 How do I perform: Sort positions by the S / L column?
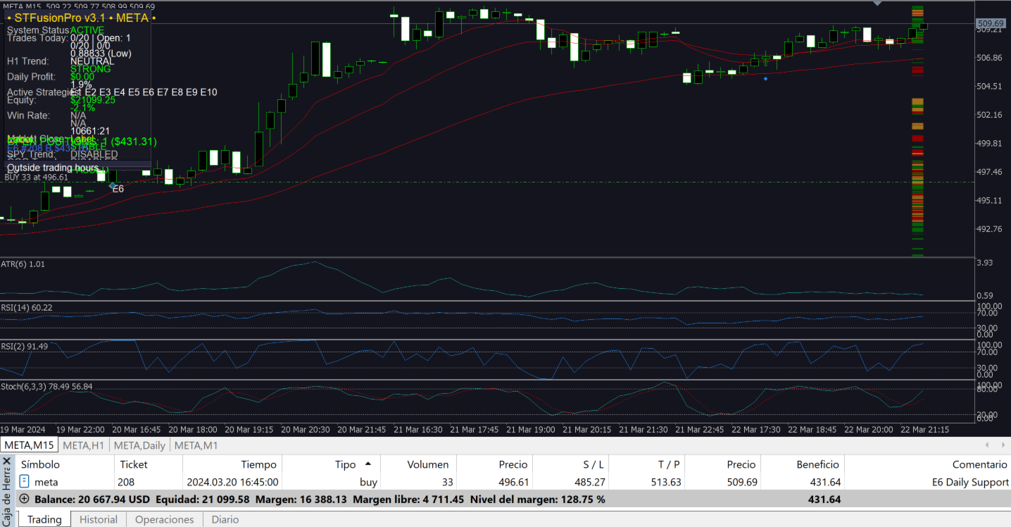[x=571, y=464]
